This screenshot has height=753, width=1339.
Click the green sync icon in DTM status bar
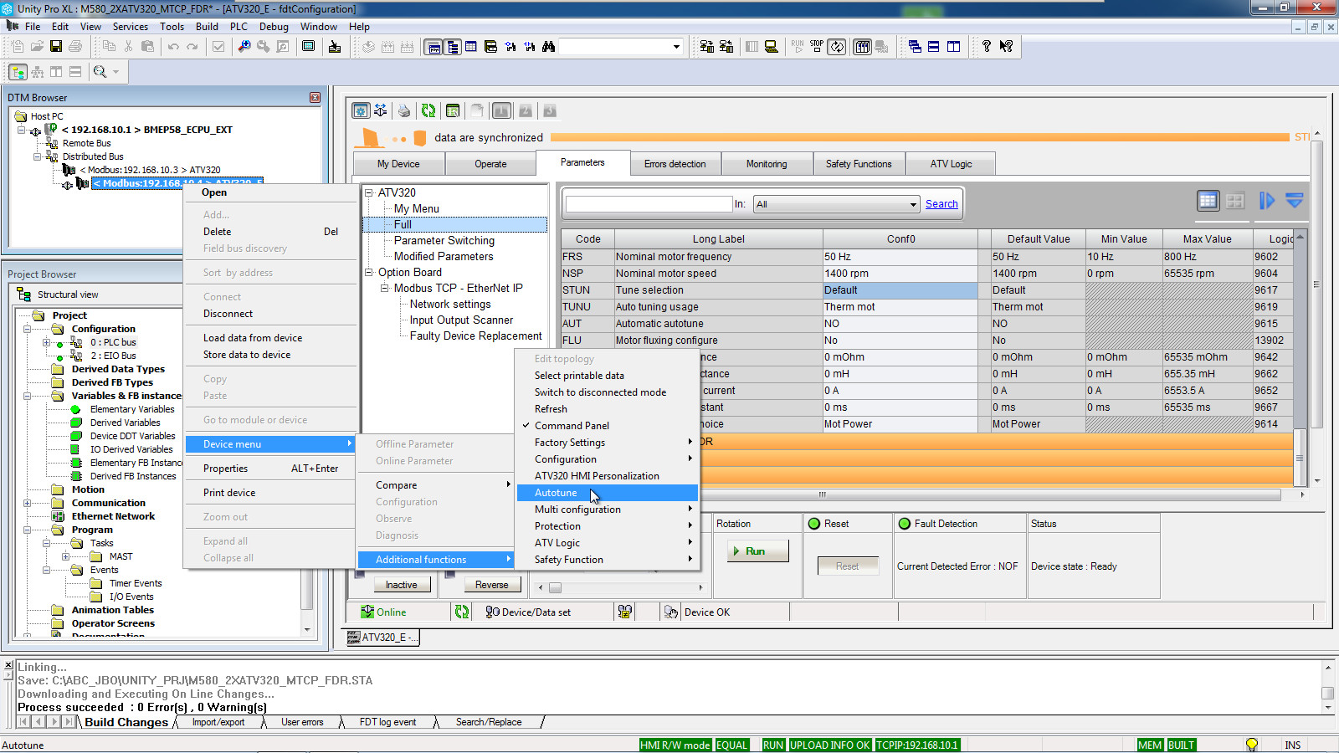(x=462, y=612)
